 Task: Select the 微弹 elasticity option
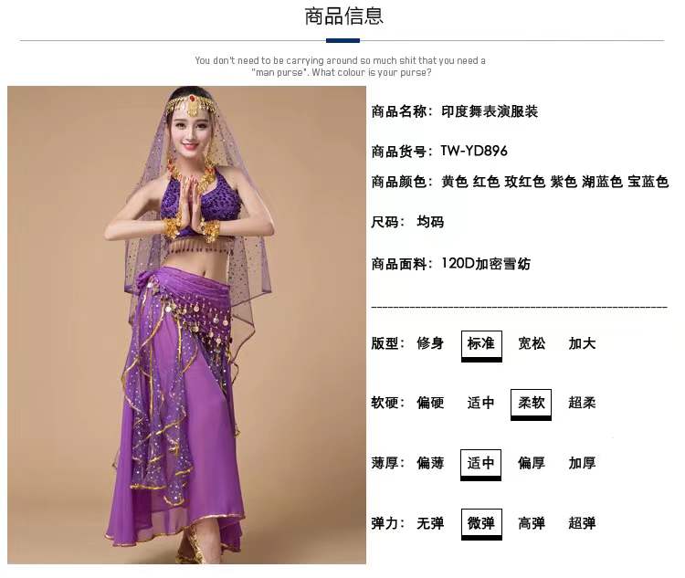pos(481,524)
